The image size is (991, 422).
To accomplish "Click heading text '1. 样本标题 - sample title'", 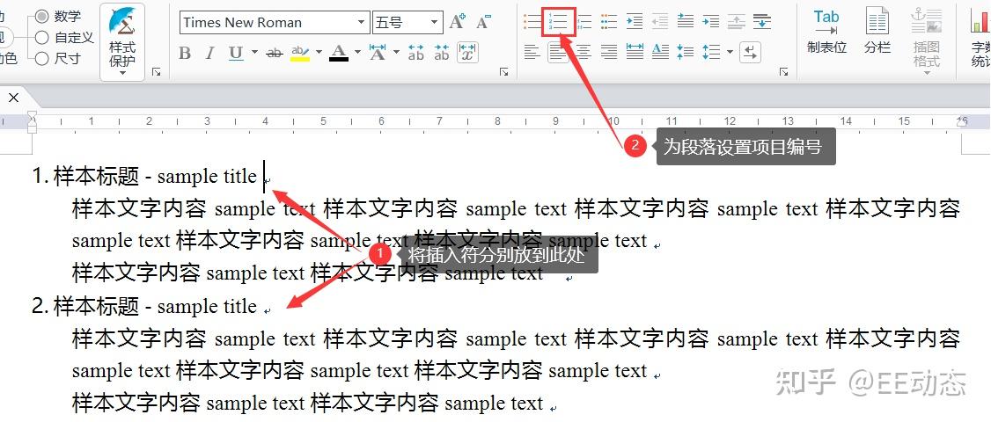I will (144, 176).
